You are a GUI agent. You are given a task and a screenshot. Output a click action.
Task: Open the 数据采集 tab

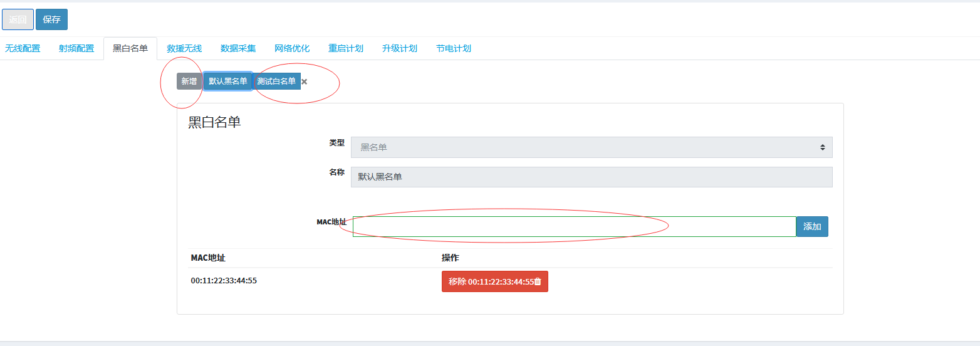tap(238, 48)
